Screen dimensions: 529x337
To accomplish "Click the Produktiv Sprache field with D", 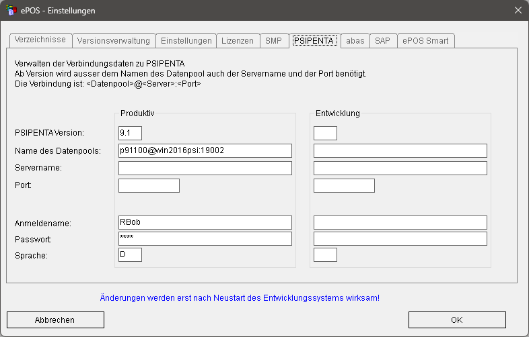I will point(130,254).
